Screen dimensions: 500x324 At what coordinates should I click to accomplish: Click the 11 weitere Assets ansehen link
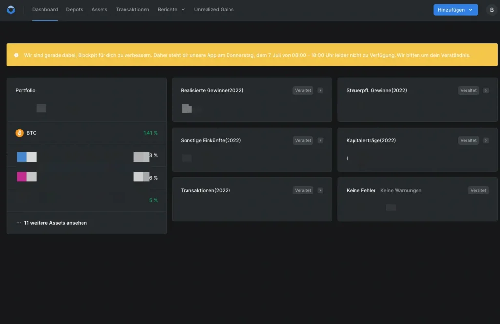point(55,223)
